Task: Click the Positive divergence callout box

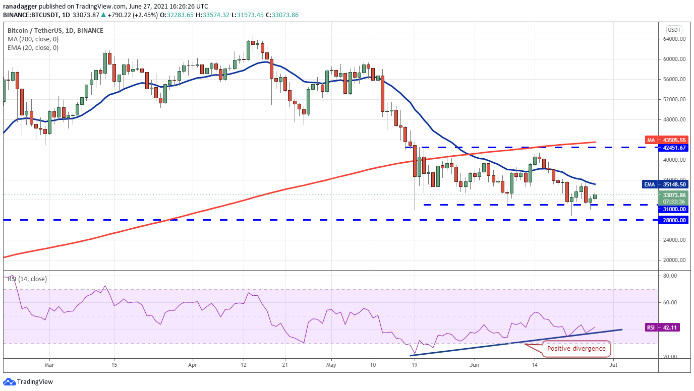Action: coord(576,348)
